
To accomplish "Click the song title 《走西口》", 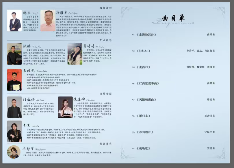I will [143, 67].
